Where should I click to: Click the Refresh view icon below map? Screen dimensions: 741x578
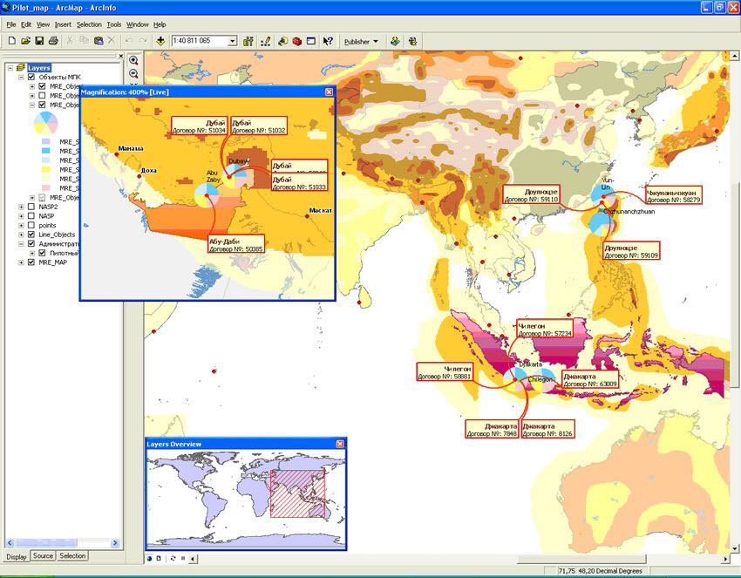tap(172, 557)
